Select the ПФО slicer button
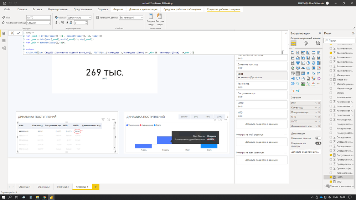This screenshot has height=200, width=356. coord(208,117)
